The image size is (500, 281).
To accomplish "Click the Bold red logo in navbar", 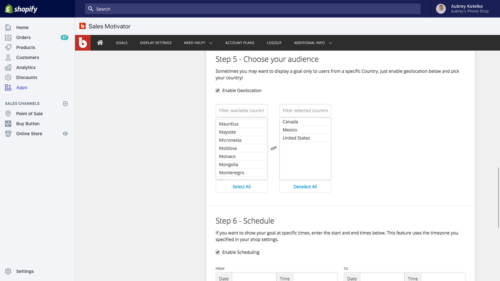I will click(83, 43).
